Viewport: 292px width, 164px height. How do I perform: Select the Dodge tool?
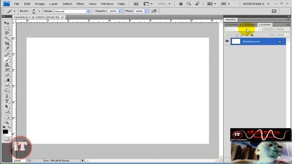click(7, 91)
